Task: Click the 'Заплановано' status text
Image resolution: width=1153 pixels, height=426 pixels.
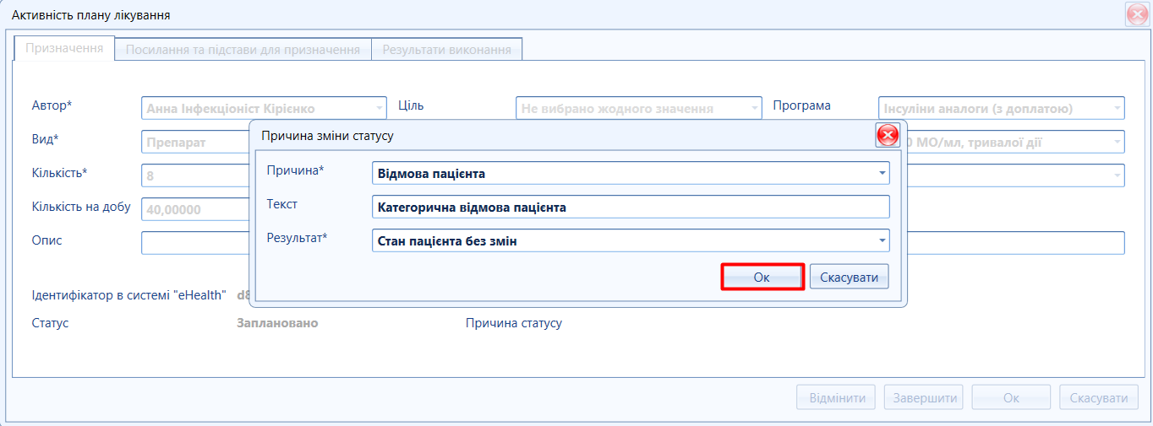Action: [x=277, y=323]
